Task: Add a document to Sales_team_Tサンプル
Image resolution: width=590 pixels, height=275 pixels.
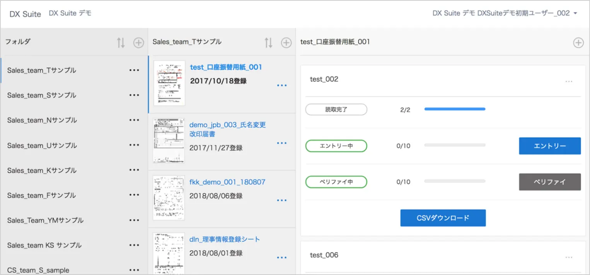Action: pos(286,43)
